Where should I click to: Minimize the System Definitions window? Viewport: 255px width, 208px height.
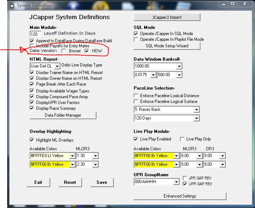pyautogui.click(x=224, y=4)
